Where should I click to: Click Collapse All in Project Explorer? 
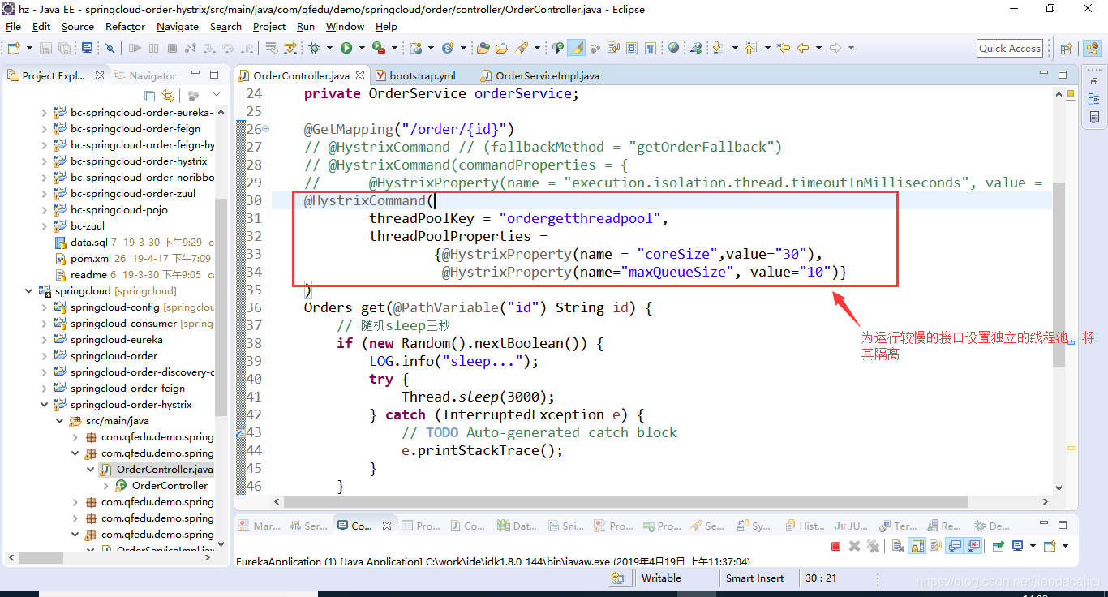150,96
